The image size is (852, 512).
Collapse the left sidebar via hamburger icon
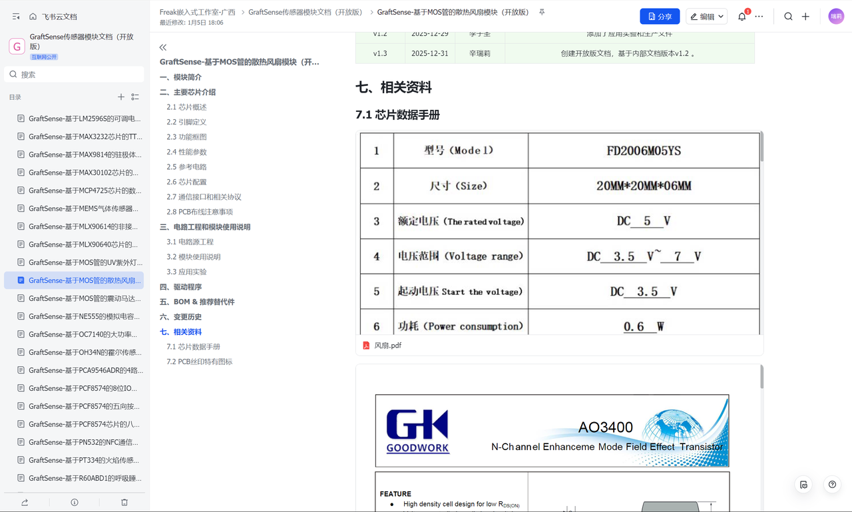[16, 17]
